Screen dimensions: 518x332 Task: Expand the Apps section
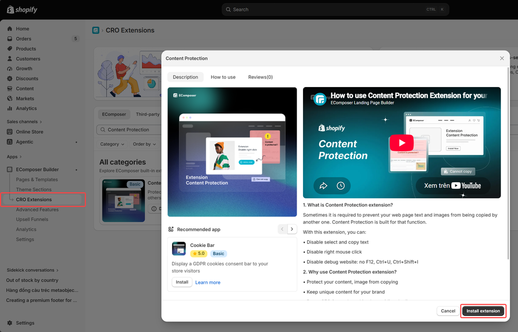coord(14,157)
